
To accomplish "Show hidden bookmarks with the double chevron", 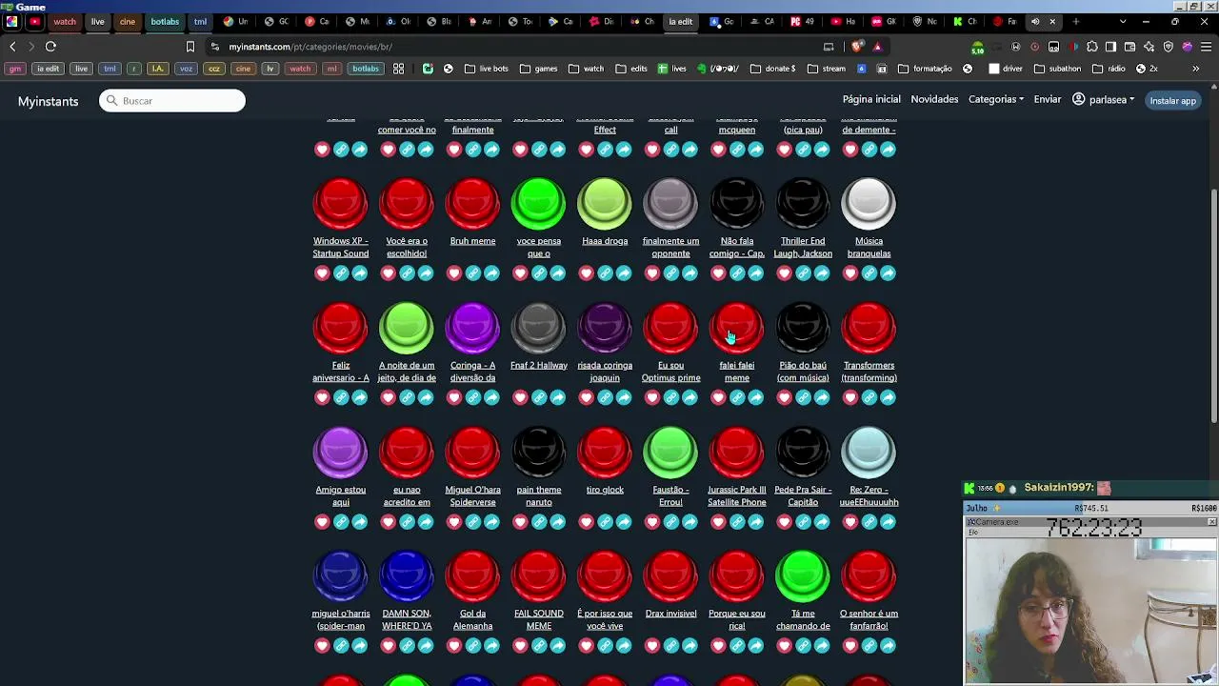I will tap(1196, 69).
